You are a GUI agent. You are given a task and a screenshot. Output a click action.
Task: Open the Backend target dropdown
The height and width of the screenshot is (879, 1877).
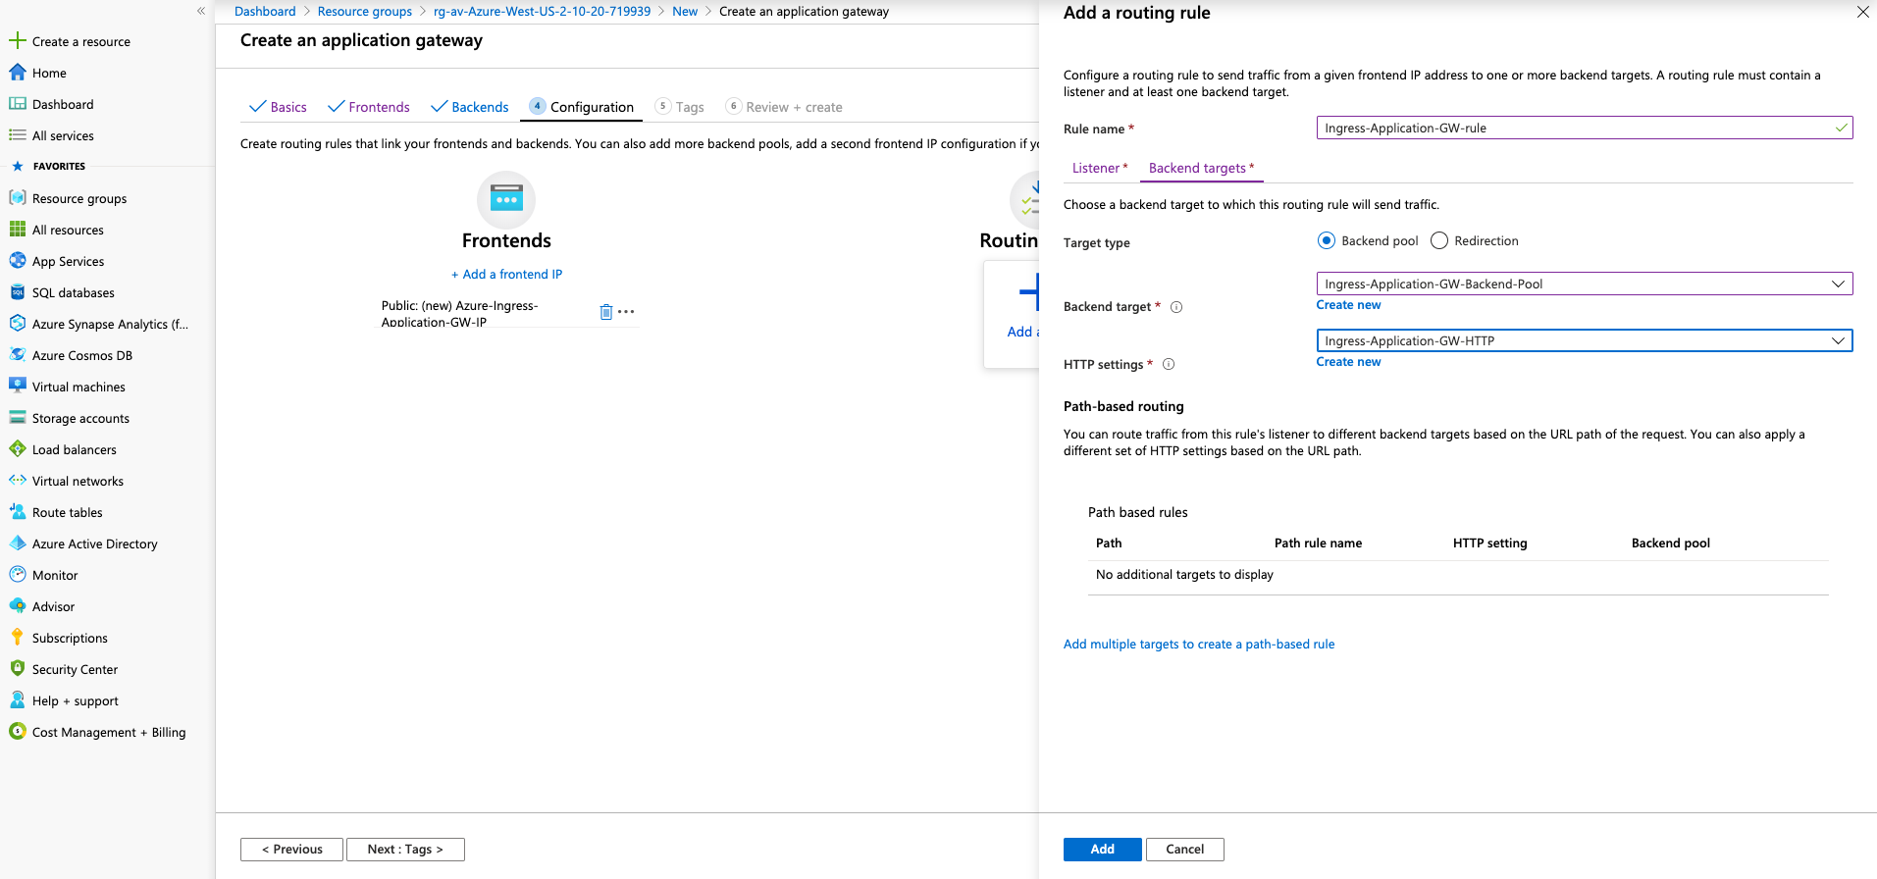click(x=1584, y=284)
